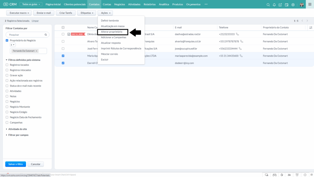
Task: Open the recent history clock icon
Action: pyautogui.click(x=305, y=175)
